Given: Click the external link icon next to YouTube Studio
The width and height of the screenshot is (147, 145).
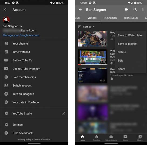Looking at the screenshot, I should coord(64,113).
